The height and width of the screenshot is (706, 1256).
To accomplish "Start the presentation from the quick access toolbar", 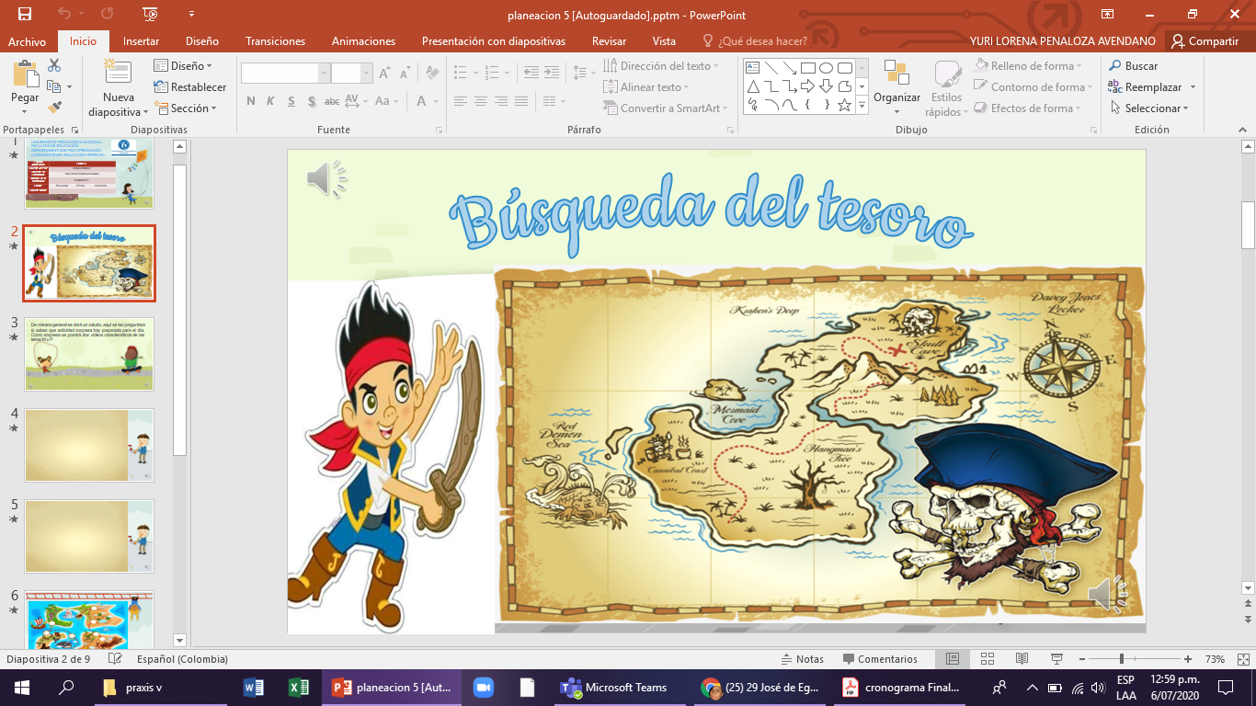I will 151,14.
